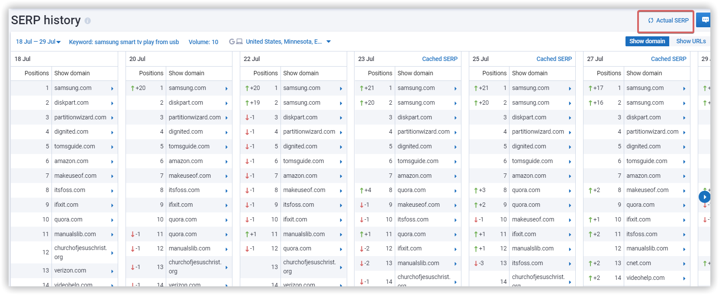This screenshot has height=295, width=719.
Task: Click the Positions header in 18 Jul column
Action: coord(37,73)
